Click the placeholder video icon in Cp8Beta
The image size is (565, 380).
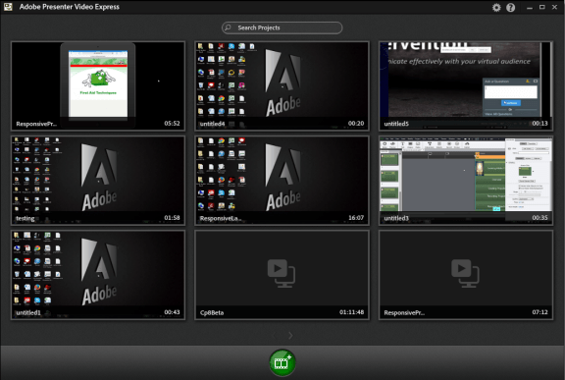282,273
